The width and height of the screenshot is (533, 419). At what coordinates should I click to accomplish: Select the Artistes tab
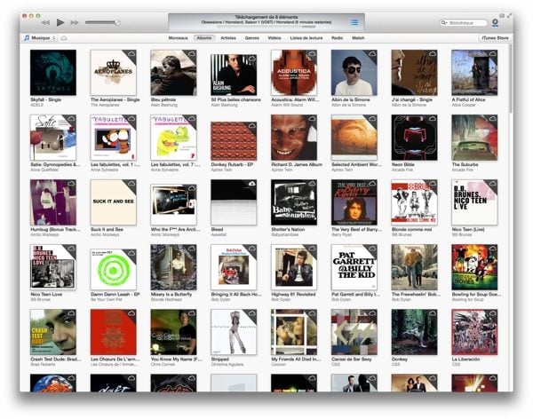tap(228, 38)
